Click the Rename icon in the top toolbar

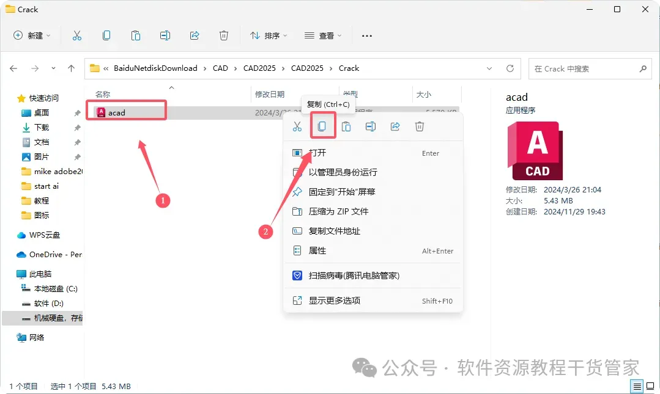(x=165, y=36)
